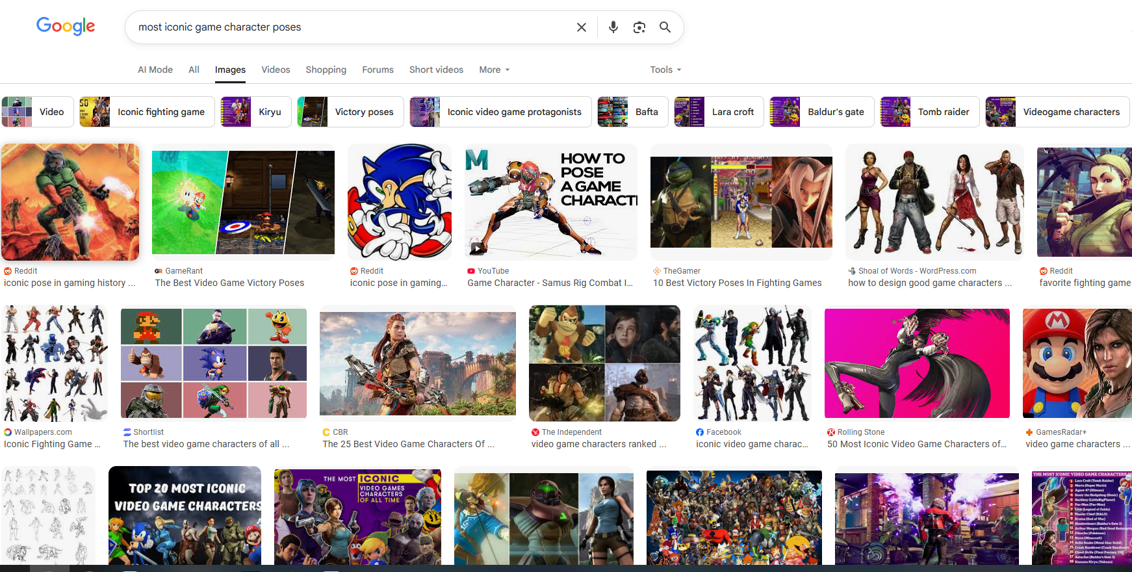Submit search with magnifying glass icon
1132x572 pixels.
pyautogui.click(x=665, y=27)
